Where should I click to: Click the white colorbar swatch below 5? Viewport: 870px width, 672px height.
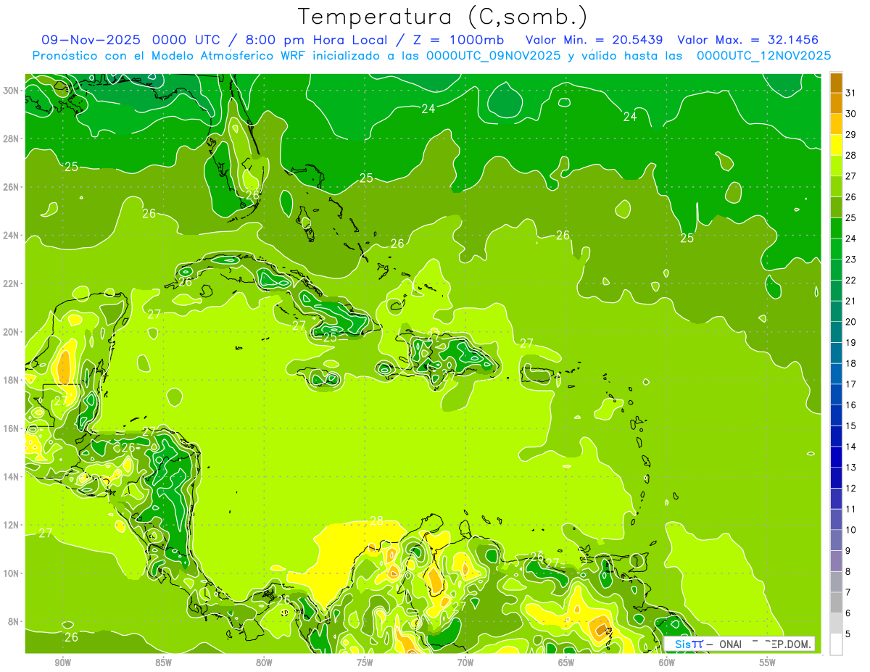pos(836,644)
